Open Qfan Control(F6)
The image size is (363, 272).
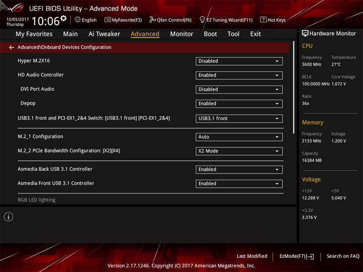coord(170,20)
